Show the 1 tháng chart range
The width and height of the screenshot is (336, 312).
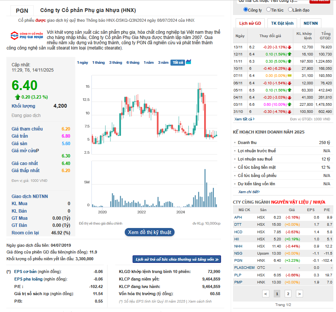(x=99, y=63)
